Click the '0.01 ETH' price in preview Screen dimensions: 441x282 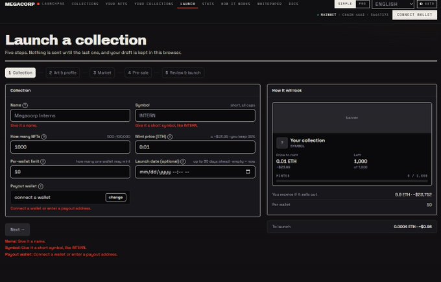[x=286, y=161]
